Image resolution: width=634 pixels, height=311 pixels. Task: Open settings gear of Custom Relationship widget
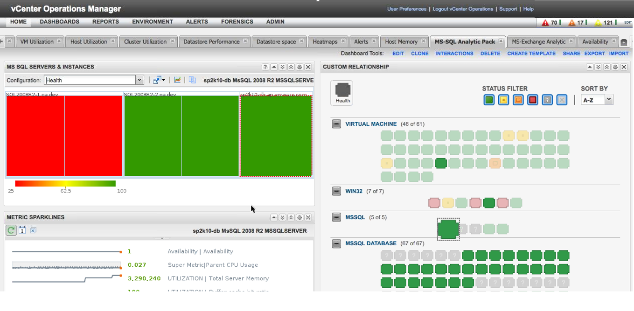coord(615,67)
